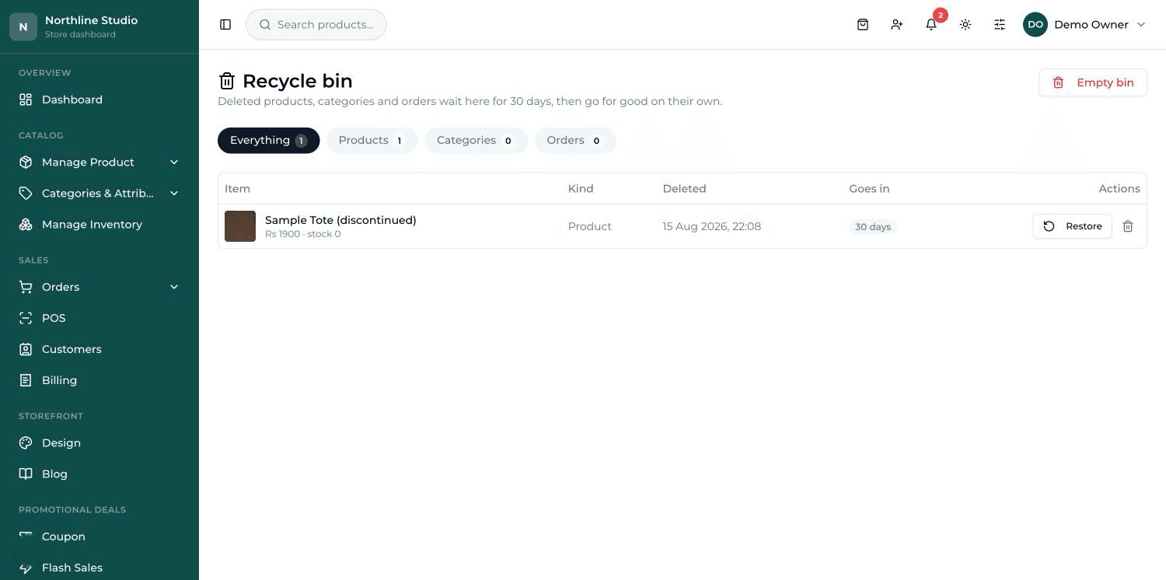This screenshot has height=580, width=1166.
Task: Open notifications bell with 2 badge
Action: point(931,25)
